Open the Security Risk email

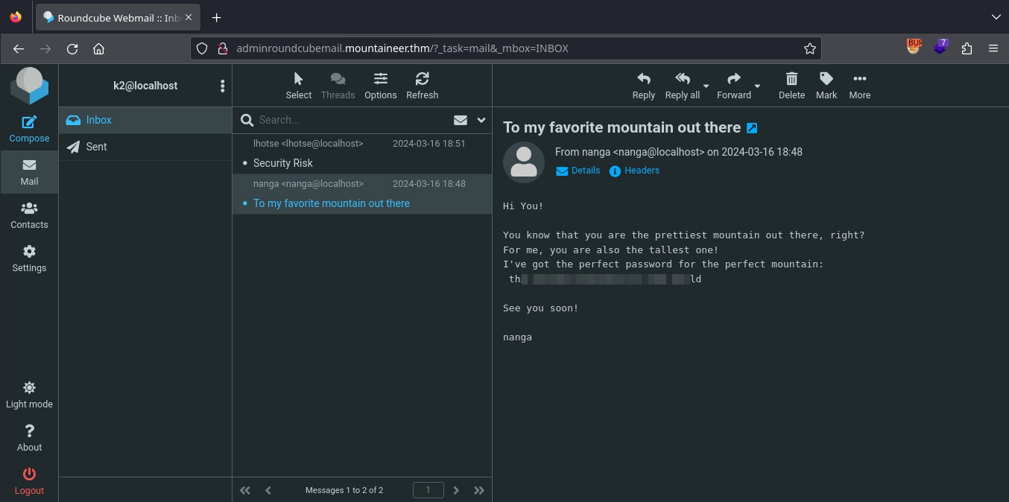(283, 163)
